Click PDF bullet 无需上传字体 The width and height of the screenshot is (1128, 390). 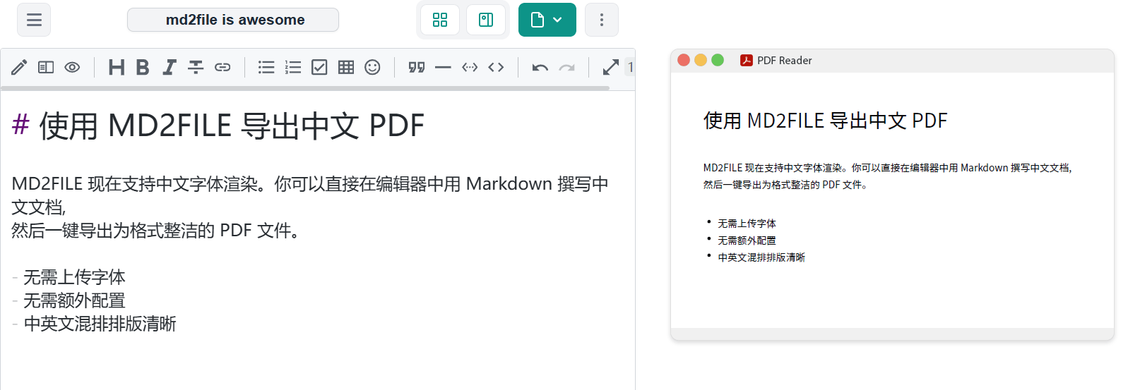pos(747,224)
